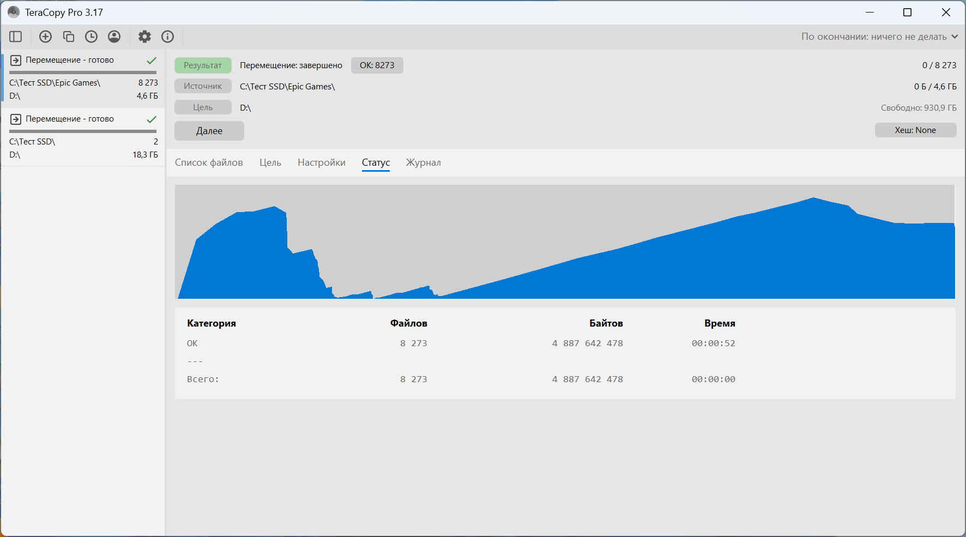Click the Источник button
Viewport: 966px width, 537px height.
(x=203, y=86)
